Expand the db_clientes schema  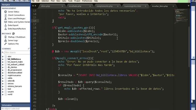pos(3,67)
